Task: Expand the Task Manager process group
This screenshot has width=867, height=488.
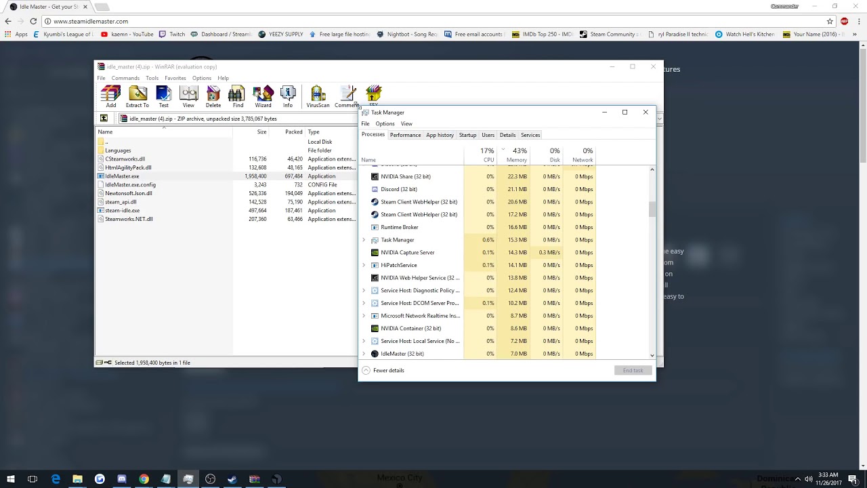Action: [364, 240]
